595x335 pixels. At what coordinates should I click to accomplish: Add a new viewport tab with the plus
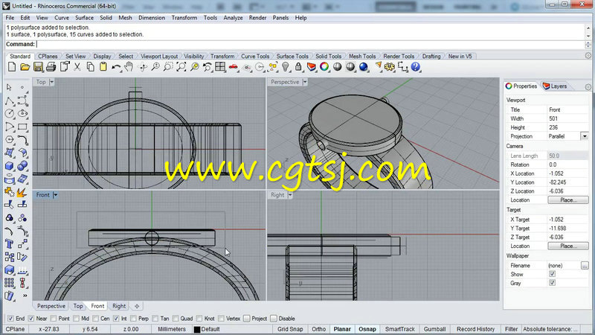pos(137,306)
